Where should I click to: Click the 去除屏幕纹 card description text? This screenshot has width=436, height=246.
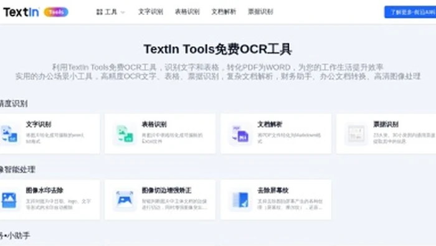click(x=290, y=204)
